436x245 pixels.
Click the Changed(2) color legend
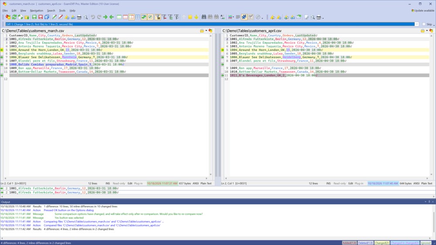(x=382, y=243)
